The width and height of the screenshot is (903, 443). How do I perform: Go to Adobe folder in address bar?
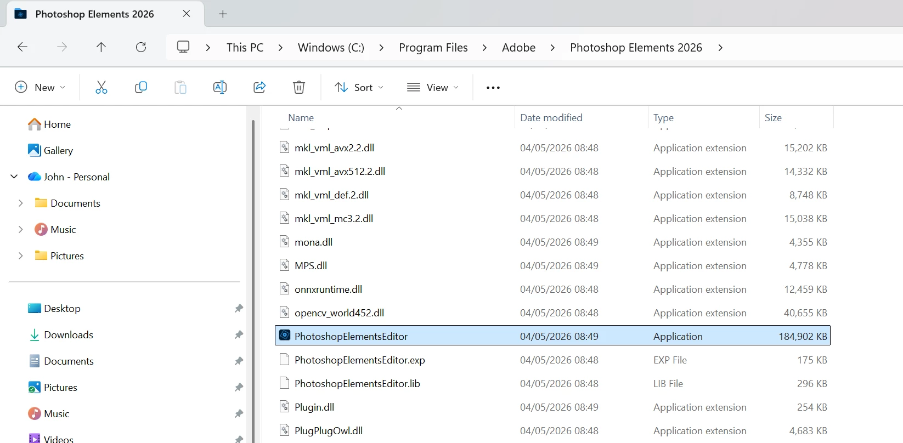click(x=518, y=48)
